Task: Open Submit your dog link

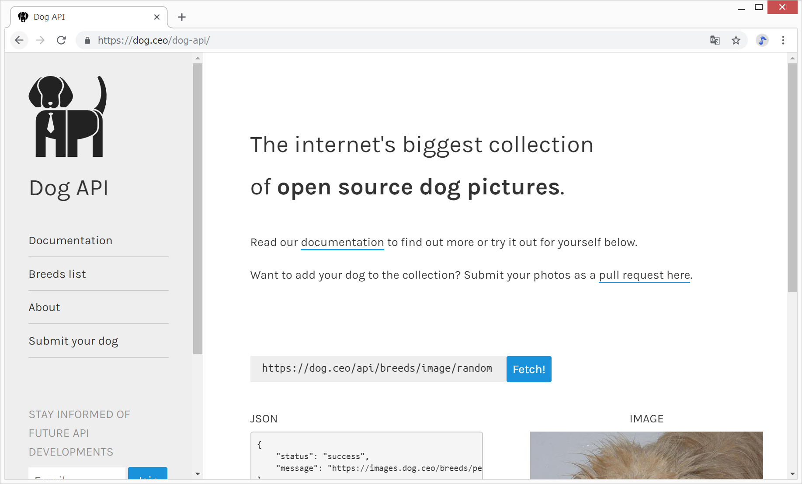Action: point(73,341)
